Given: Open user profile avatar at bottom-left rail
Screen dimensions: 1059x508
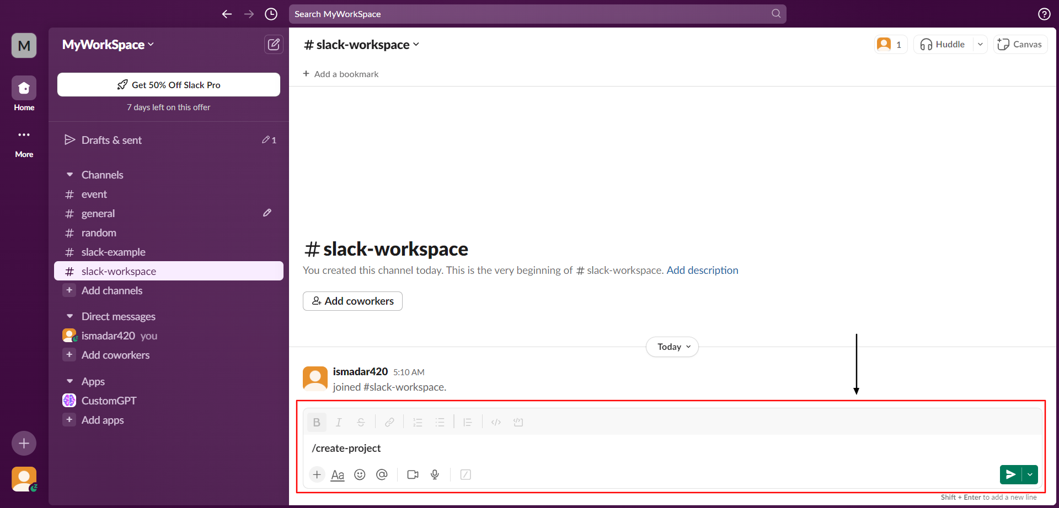Looking at the screenshot, I should tap(24, 479).
